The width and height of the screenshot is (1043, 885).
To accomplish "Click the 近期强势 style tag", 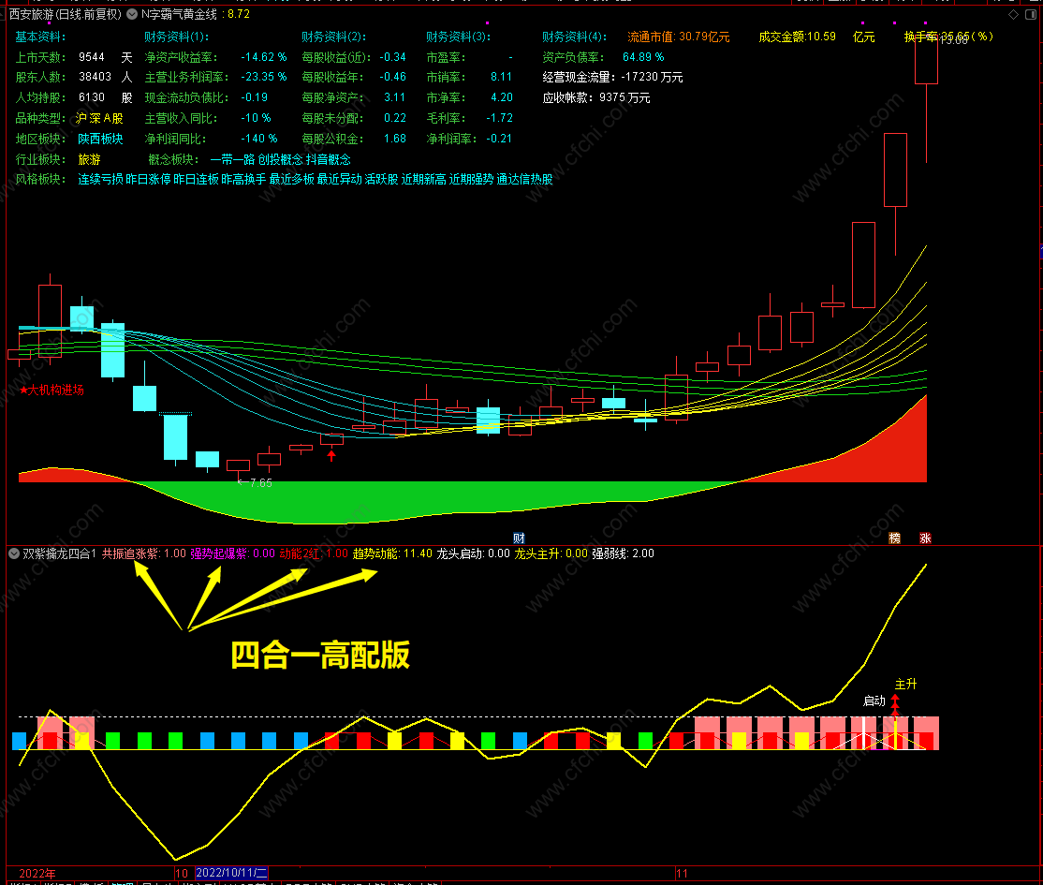I will coord(472,180).
